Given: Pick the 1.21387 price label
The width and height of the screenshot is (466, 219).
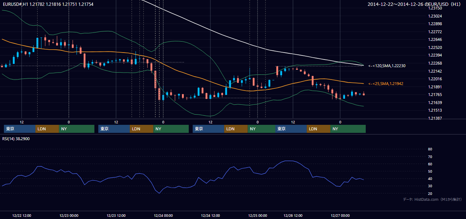Looking at the screenshot, I should click(435, 118).
